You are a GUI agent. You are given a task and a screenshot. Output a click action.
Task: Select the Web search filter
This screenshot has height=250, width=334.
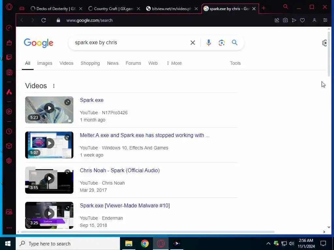(153, 63)
